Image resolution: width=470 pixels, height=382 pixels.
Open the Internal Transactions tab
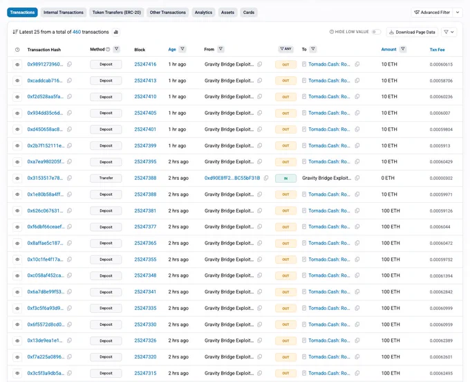coord(64,12)
